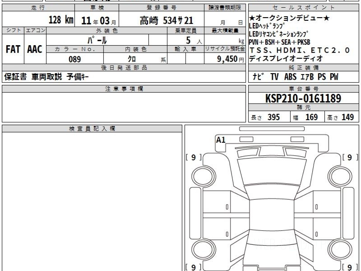Click the セールスポイント section header
This screenshot has width=361, height=271.
coord(304,8)
